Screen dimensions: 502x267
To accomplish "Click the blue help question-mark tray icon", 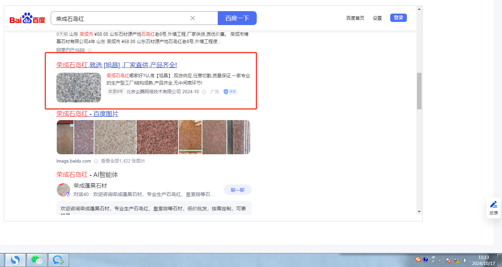I will click(x=425, y=259).
